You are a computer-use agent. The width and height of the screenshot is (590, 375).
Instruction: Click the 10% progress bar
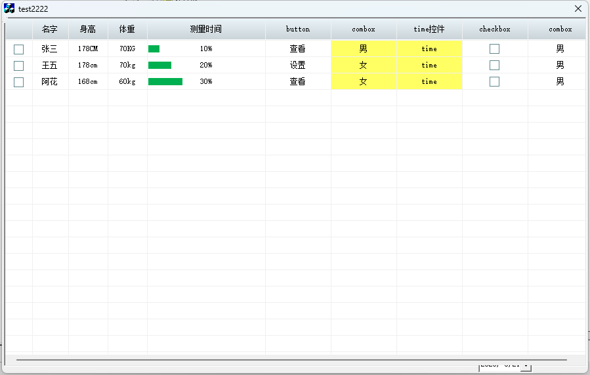(x=154, y=49)
